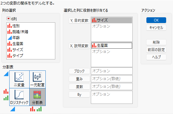Click the green ordinal bars below 分割表

[x=39, y=109]
